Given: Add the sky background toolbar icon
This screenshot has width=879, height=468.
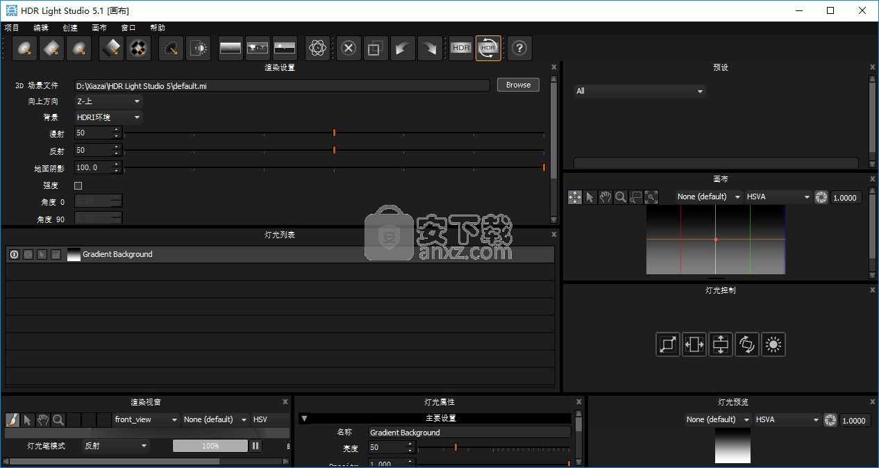Looking at the screenshot, I should click(x=285, y=48).
